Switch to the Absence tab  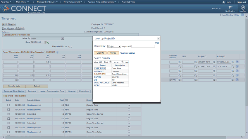click(71, 91)
